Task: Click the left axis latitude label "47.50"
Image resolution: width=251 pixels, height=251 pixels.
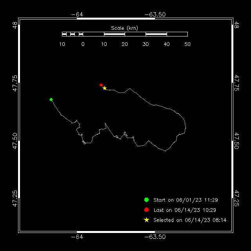Action: pos(15,141)
